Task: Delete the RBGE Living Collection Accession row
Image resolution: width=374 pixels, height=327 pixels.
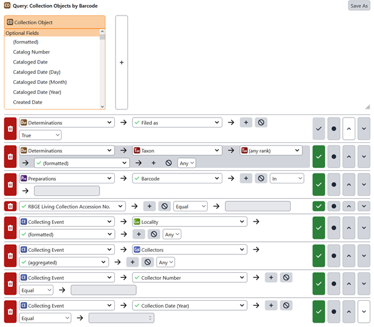Action: [11, 206]
